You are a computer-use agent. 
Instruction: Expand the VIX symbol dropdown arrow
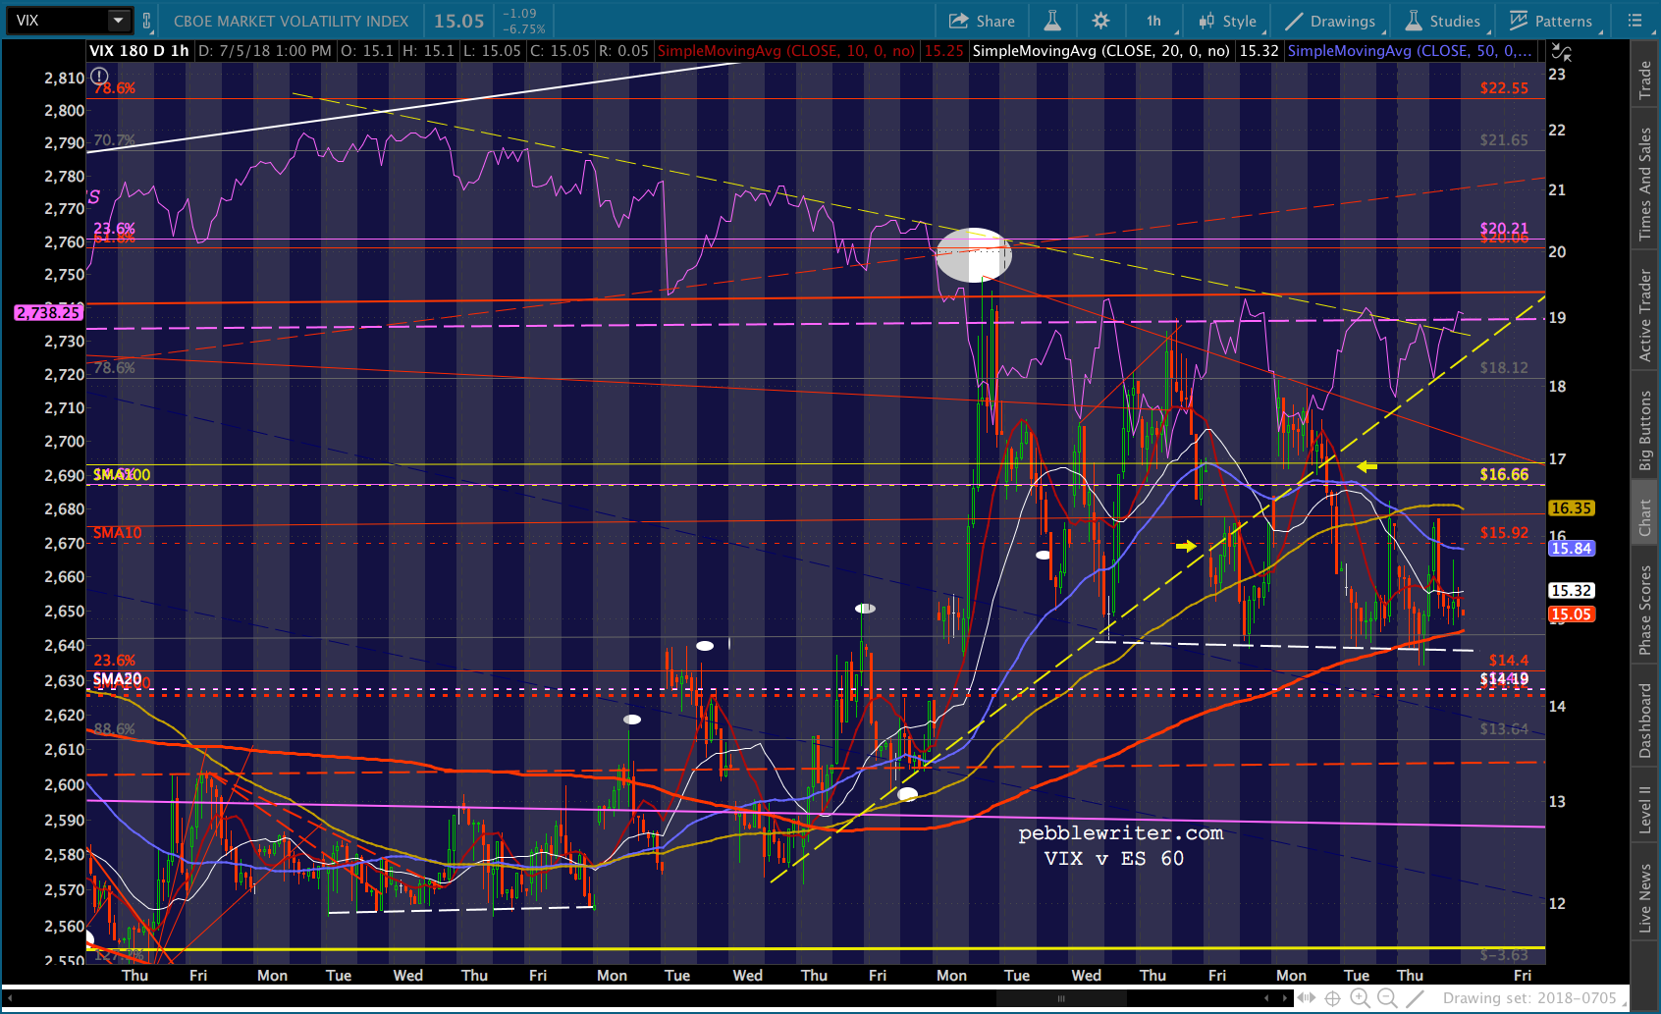118,21
